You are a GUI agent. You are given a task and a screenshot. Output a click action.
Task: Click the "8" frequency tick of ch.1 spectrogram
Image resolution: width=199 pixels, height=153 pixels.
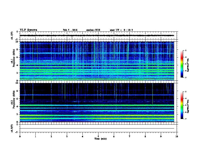(17, 49)
